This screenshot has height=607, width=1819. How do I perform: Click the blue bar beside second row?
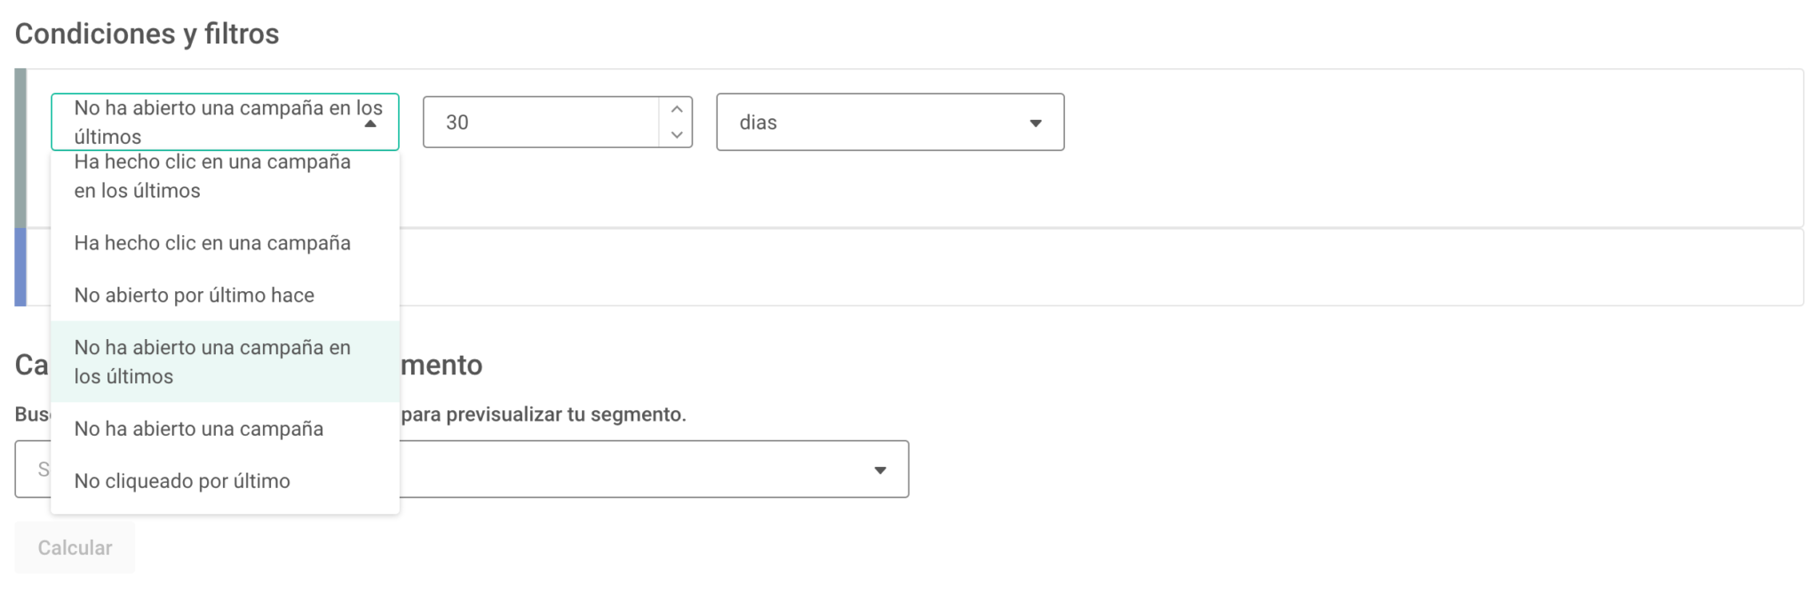(20, 267)
